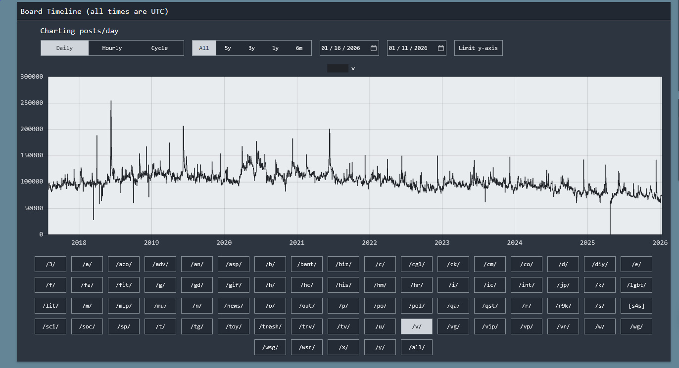Choose the /lgbt/ board
The height and width of the screenshot is (368, 679).
pos(636,285)
